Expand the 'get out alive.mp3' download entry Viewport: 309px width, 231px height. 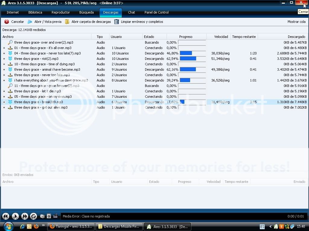pyautogui.click(x=4, y=107)
